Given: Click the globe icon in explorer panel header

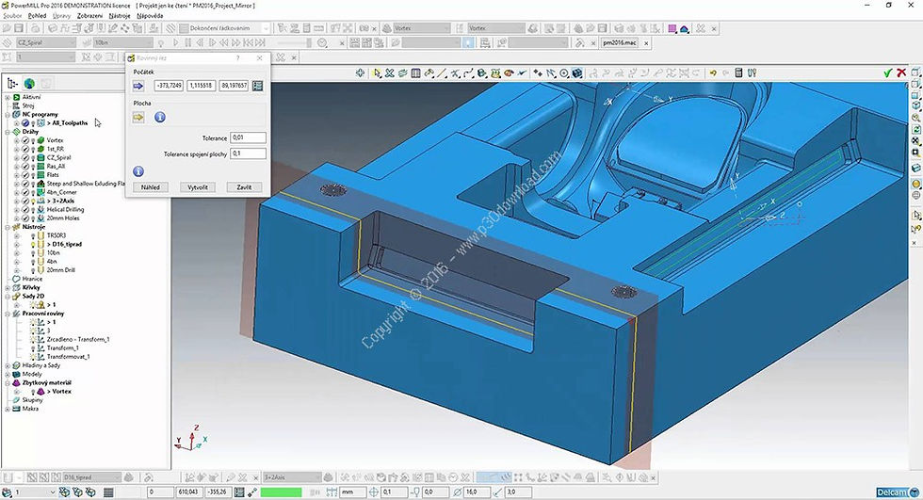Looking at the screenshot, I should (29, 84).
